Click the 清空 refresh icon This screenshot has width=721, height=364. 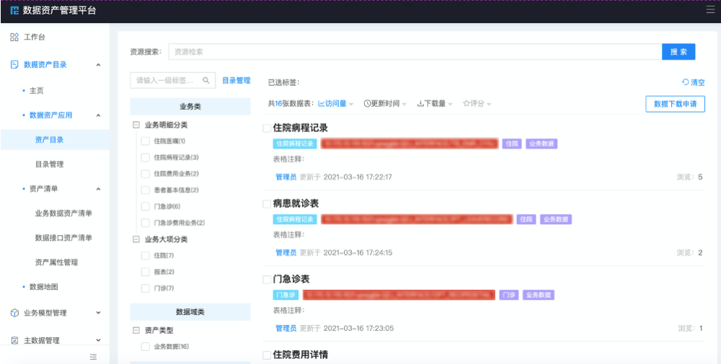point(685,81)
